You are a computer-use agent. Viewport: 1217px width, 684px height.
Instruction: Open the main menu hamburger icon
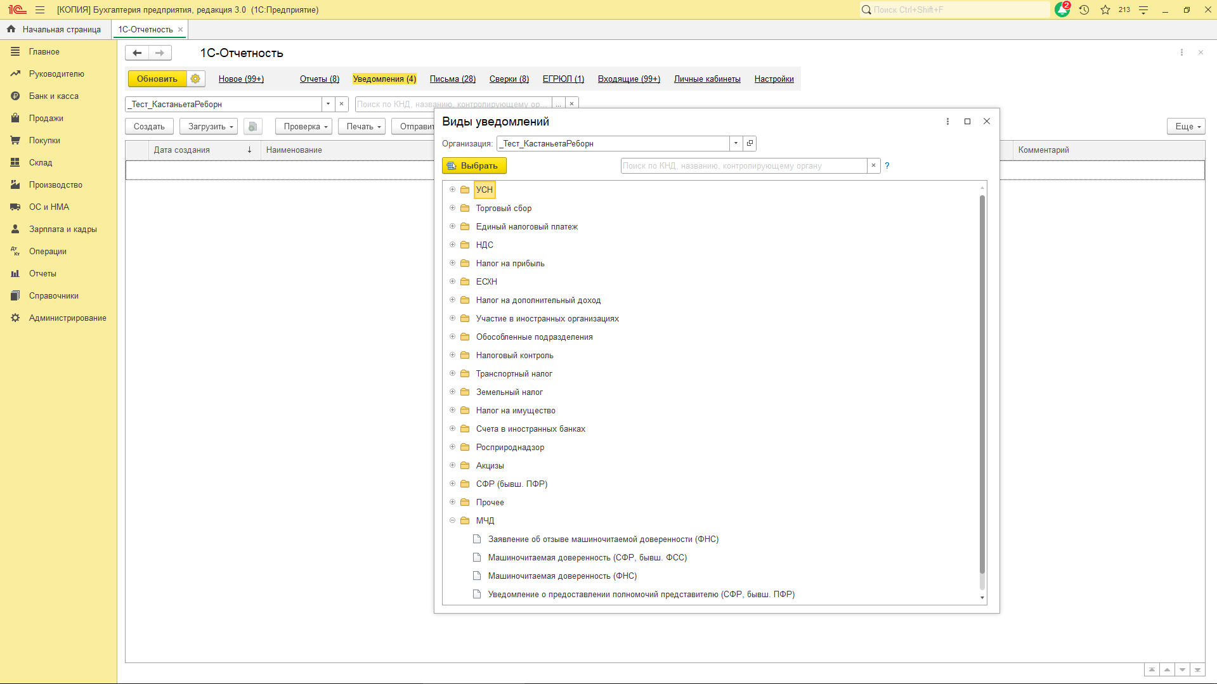pyautogui.click(x=40, y=10)
